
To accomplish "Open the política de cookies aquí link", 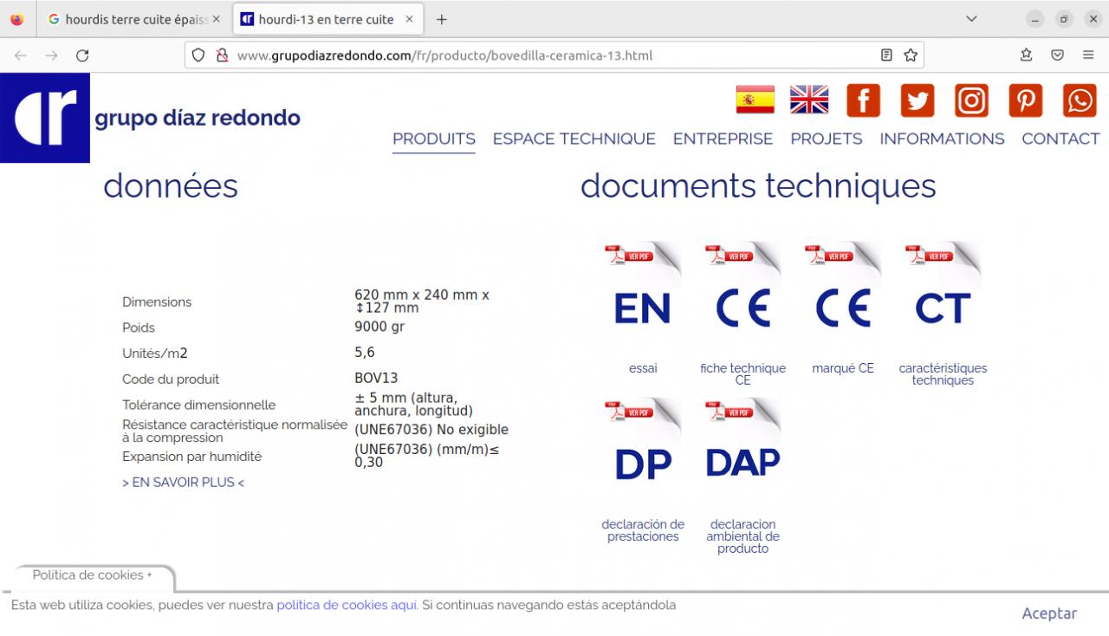I will pyautogui.click(x=347, y=605).
